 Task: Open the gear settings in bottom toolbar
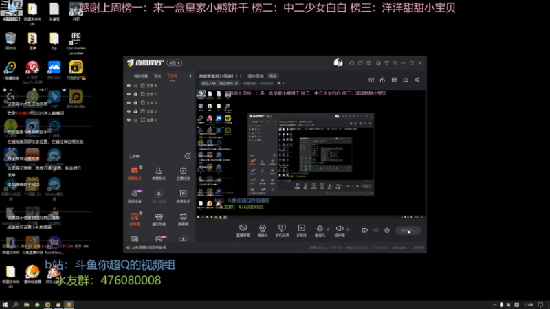point(387,230)
